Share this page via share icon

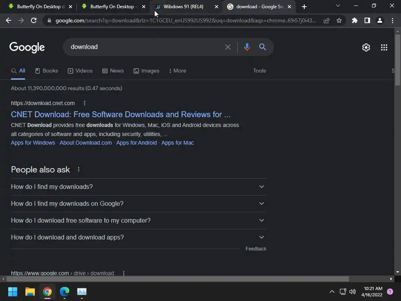tap(327, 20)
